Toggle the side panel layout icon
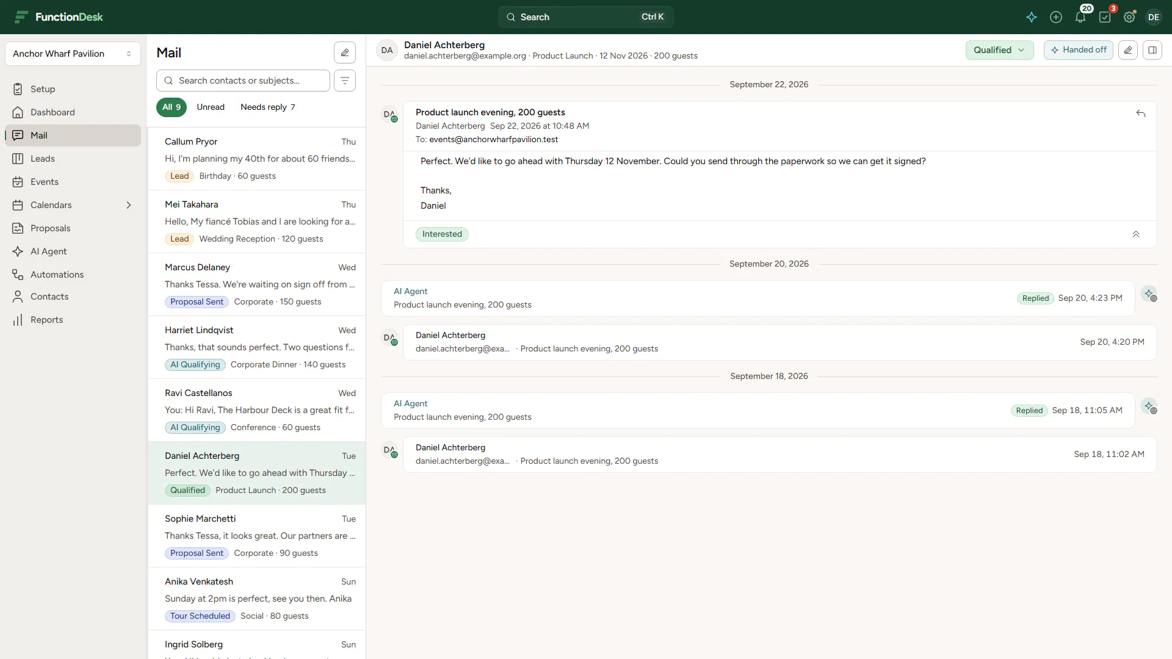Image resolution: width=1172 pixels, height=659 pixels. pyautogui.click(x=1152, y=50)
